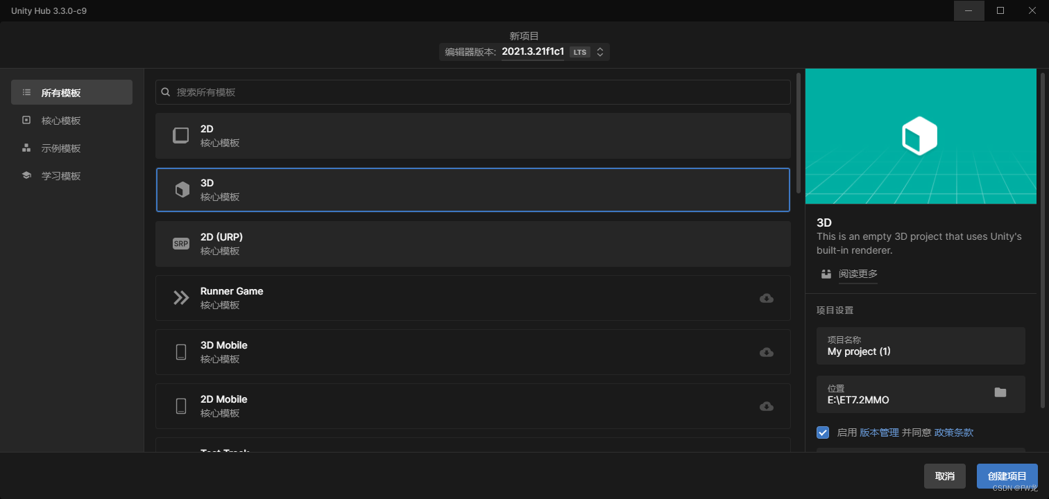
Task: Click the 搜索所有模板 search field
Action: pos(473,92)
